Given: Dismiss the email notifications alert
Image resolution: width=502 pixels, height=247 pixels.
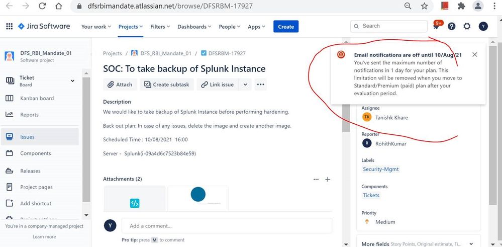Looking at the screenshot, I should point(474,55).
